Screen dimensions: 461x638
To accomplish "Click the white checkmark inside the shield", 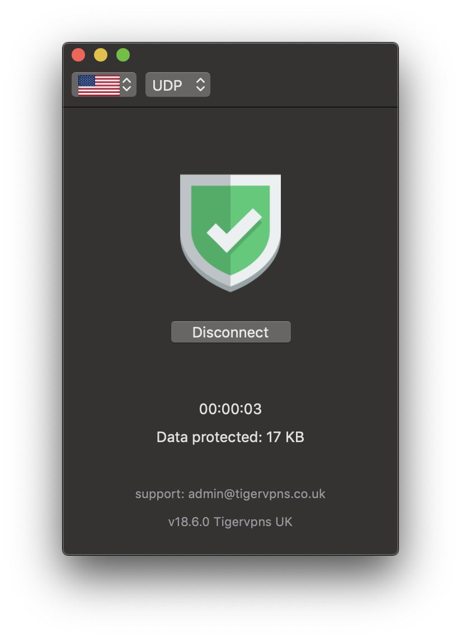I will coord(234,231).
